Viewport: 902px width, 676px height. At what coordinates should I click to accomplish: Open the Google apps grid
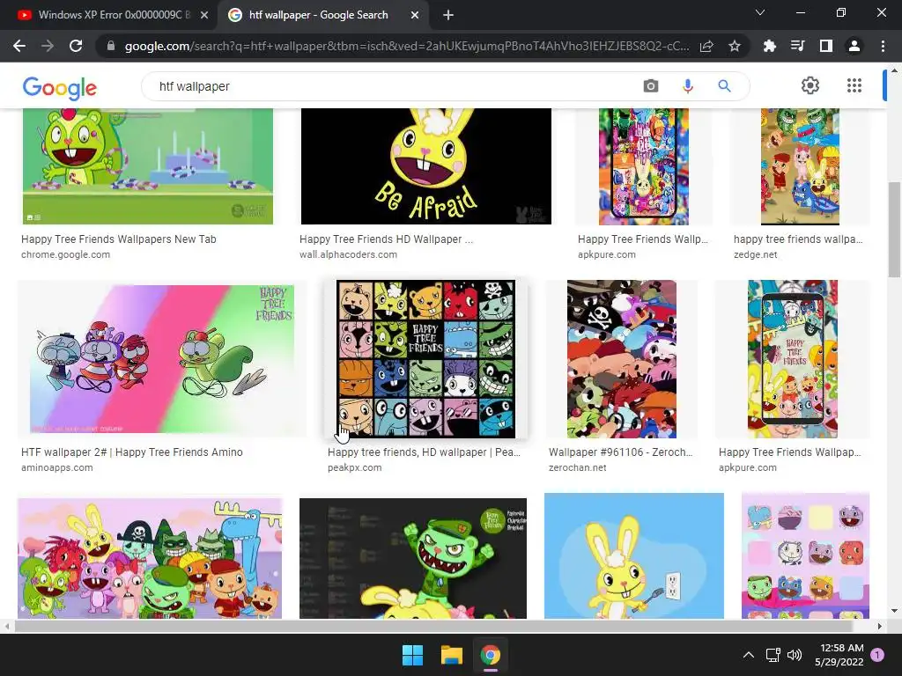click(x=854, y=85)
